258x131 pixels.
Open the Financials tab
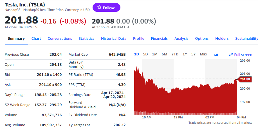(x=159, y=39)
